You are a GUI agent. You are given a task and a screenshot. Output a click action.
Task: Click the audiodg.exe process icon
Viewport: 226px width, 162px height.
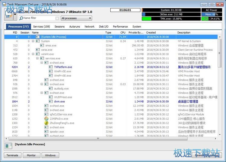click(51, 88)
